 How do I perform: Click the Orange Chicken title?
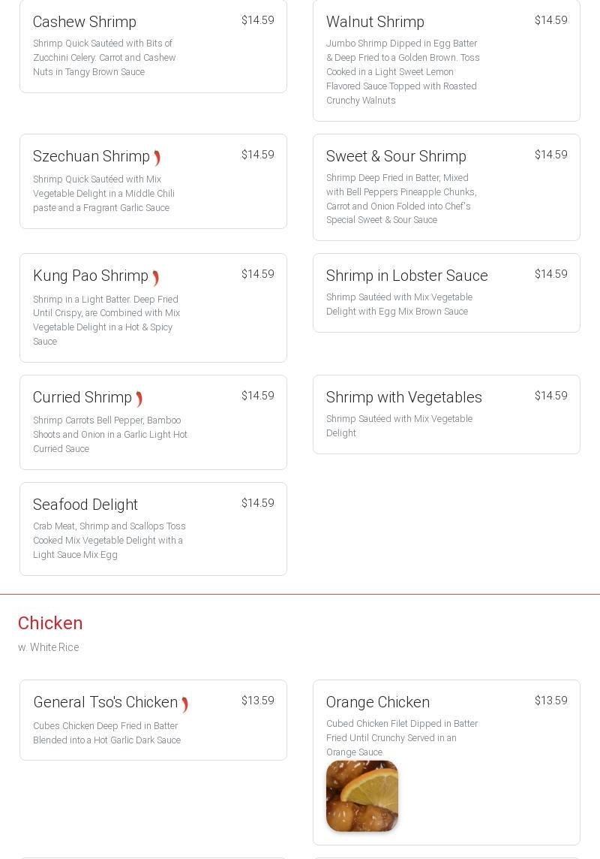pos(378,702)
